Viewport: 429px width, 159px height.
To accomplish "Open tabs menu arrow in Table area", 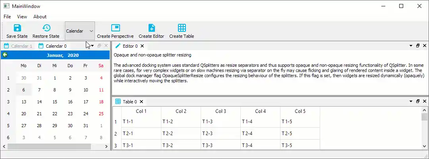I will click(x=411, y=101).
